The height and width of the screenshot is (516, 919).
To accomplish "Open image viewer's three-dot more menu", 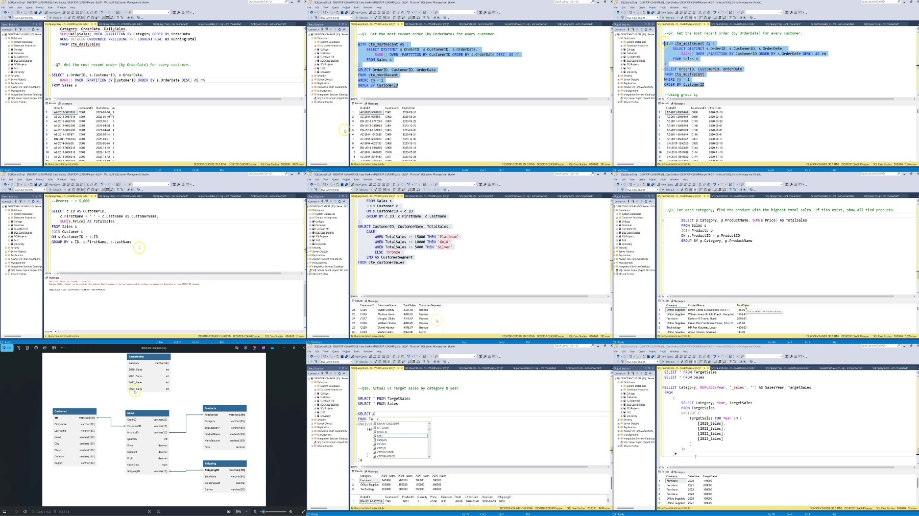I will (x=63, y=348).
